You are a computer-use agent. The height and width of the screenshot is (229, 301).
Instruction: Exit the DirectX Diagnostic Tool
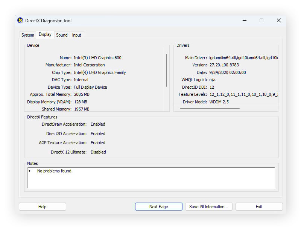click(x=259, y=206)
